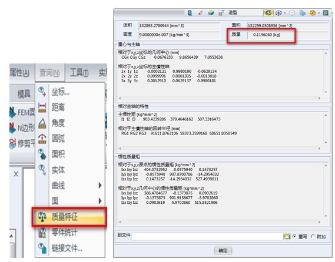Click the 质量 mass value field

287,35
